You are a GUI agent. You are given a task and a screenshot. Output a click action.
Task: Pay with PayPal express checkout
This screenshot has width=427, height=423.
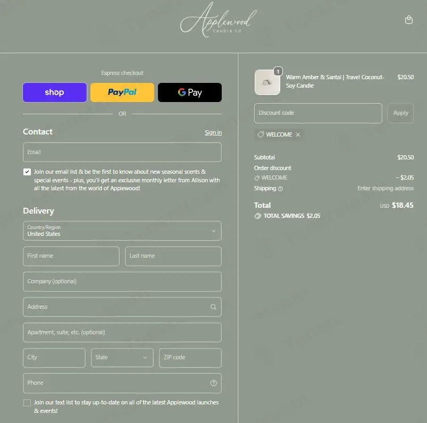tap(122, 92)
